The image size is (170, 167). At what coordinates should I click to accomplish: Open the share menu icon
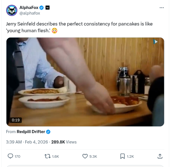[160, 156]
